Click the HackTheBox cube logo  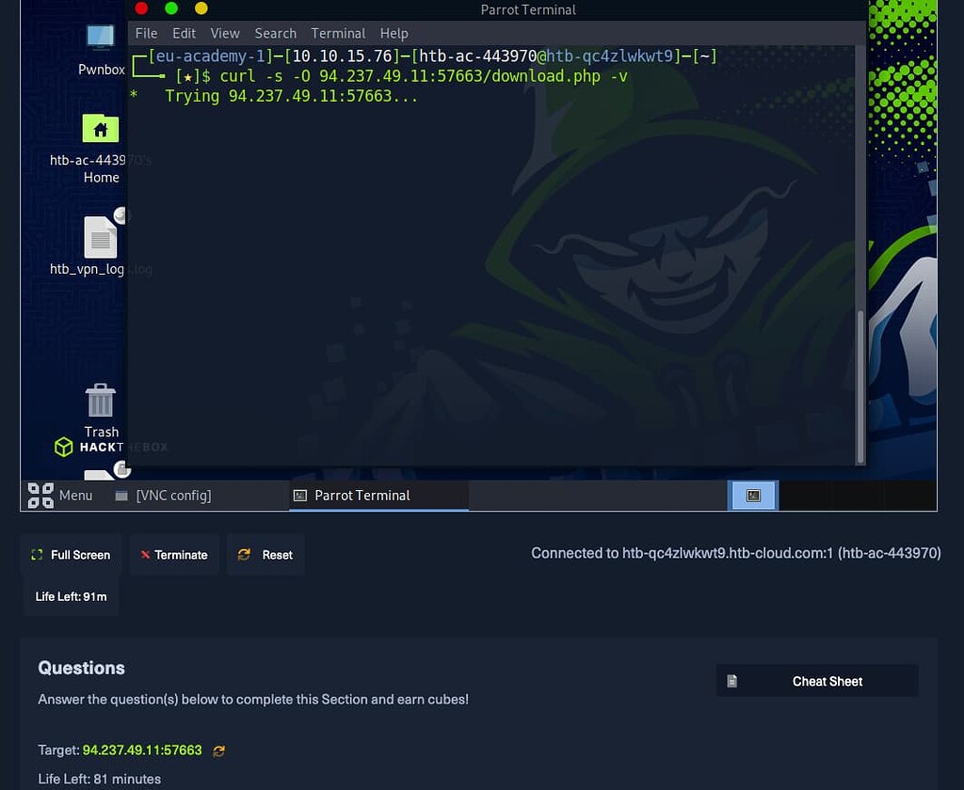63,447
